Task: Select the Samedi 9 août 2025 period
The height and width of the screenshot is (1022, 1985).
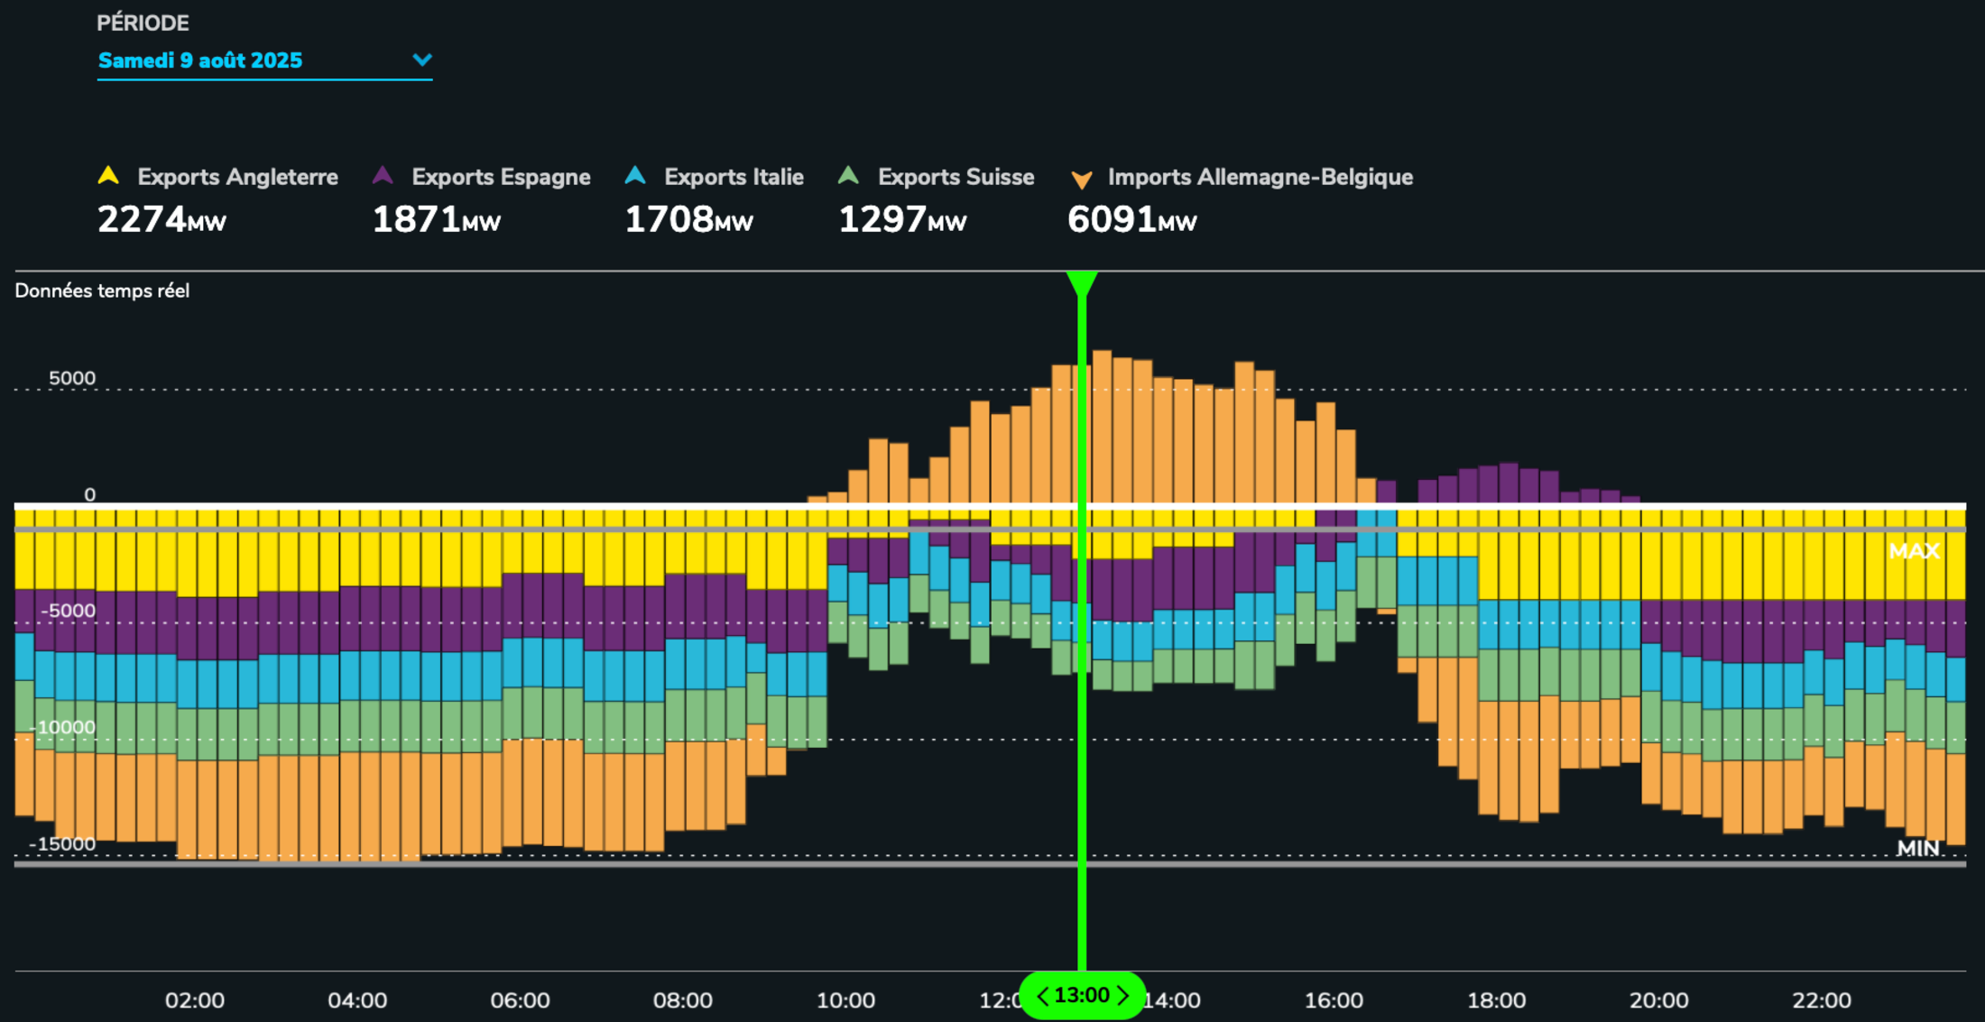Action: 200,60
